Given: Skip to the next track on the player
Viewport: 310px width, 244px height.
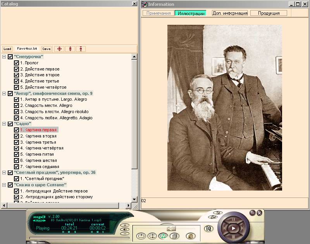Looking at the screenshot, I should click(243, 228).
